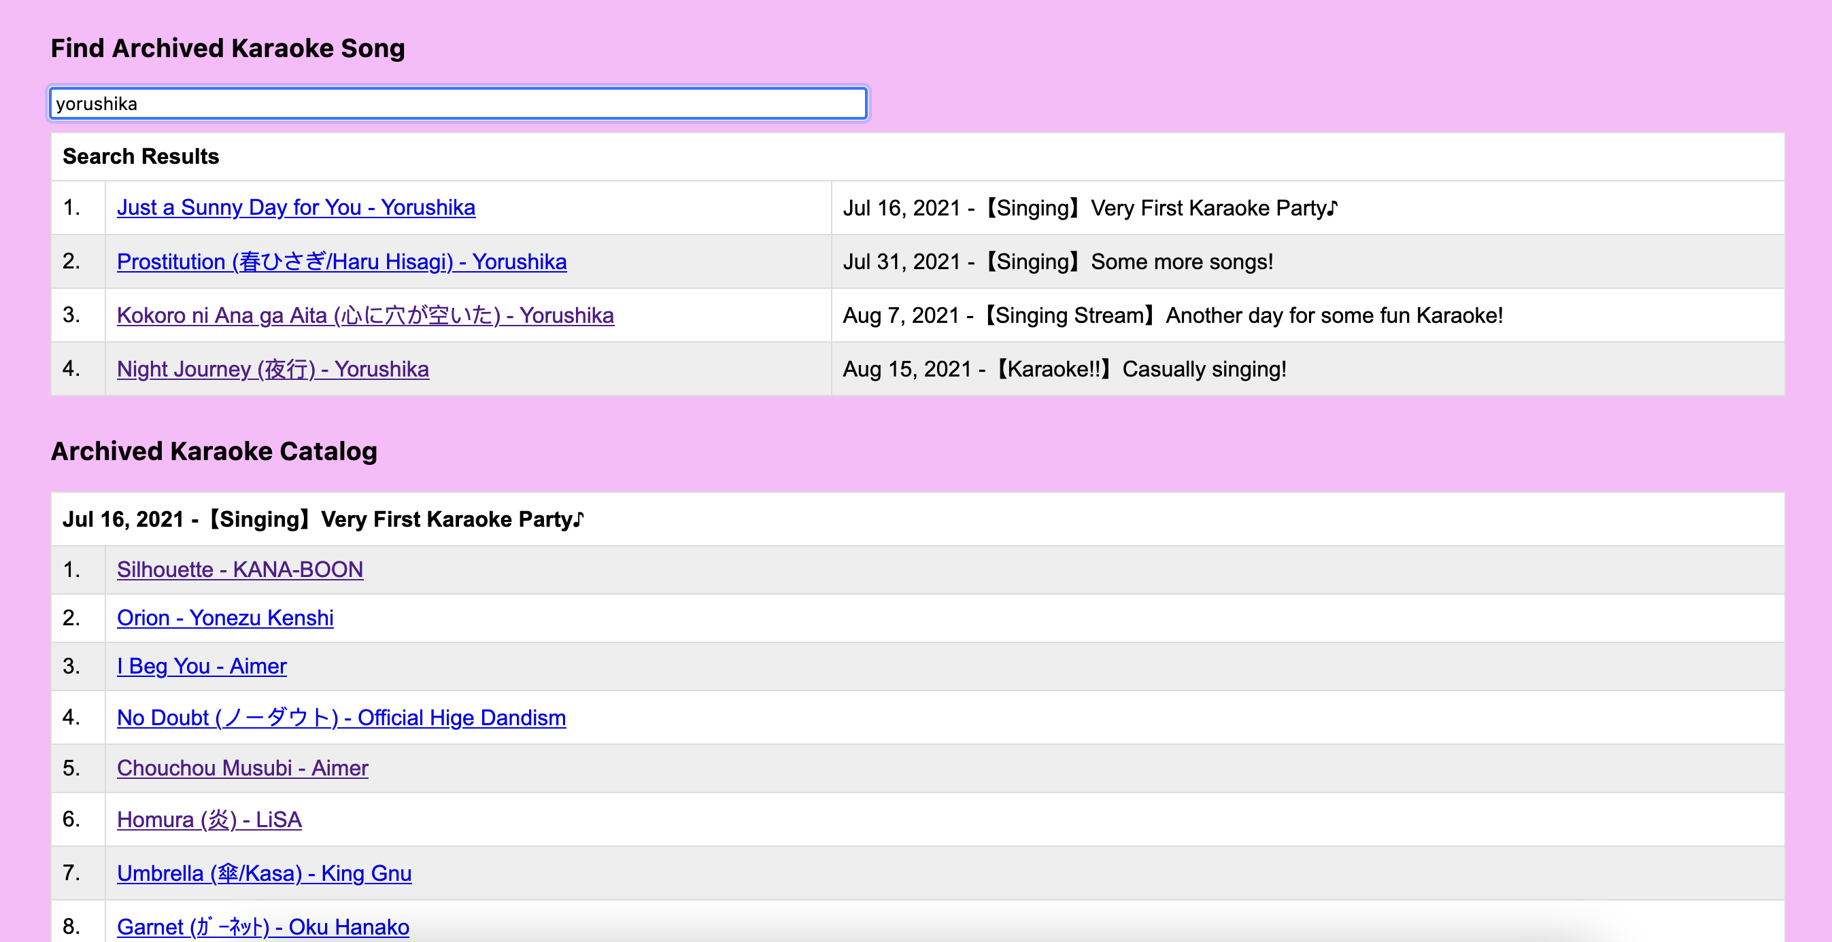Open Orion - Yonezu Kenshi link

pyautogui.click(x=224, y=618)
